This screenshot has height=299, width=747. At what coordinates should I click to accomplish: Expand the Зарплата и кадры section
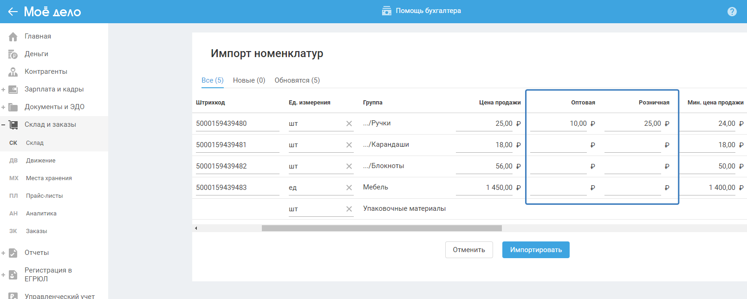coord(3,90)
